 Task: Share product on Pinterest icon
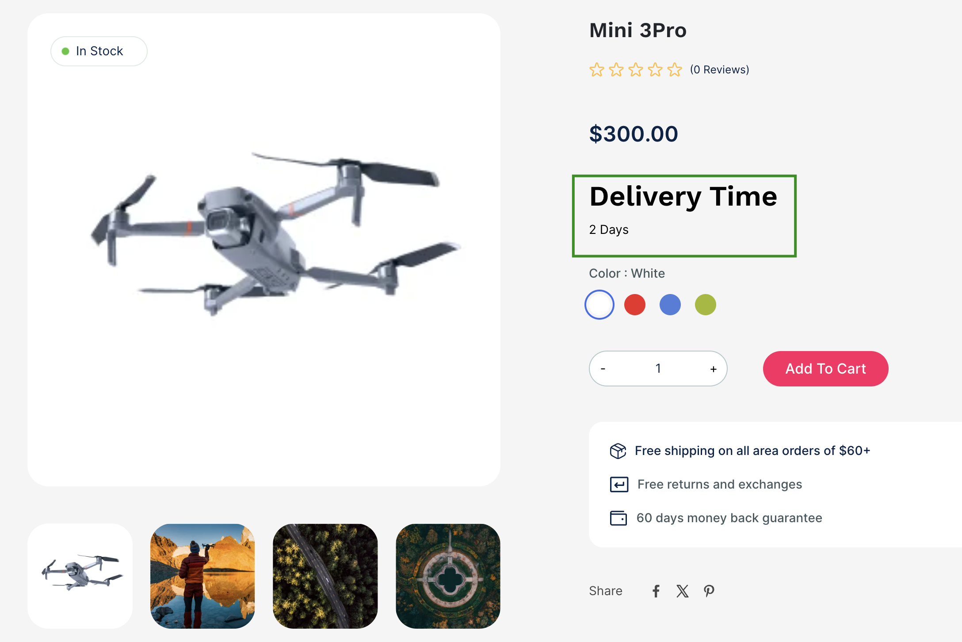pyautogui.click(x=709, y=591)
